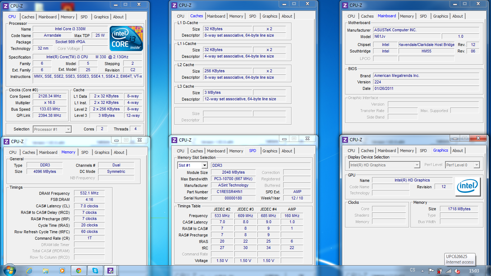The height and width of the screenshot is (276, 491).
Task: Click the Core Speed value 2128.34 MHz
Action: coord(50,96)
